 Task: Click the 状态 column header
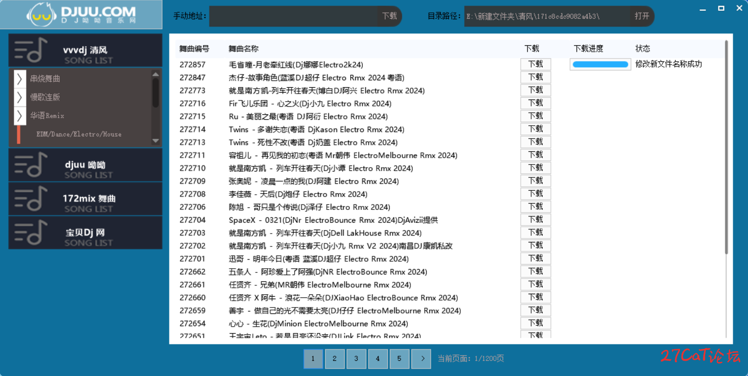643,49
